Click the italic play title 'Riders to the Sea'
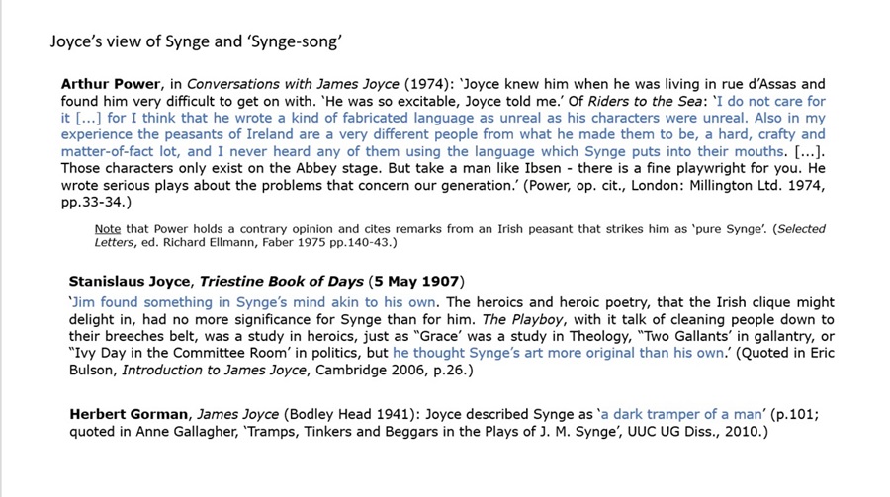890x497 pixels. coord(644,101)
